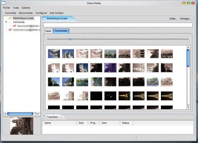The height and width of the screenshot is (143, 198).
Task: Select first thumbnail in first row
Action: 54,54
